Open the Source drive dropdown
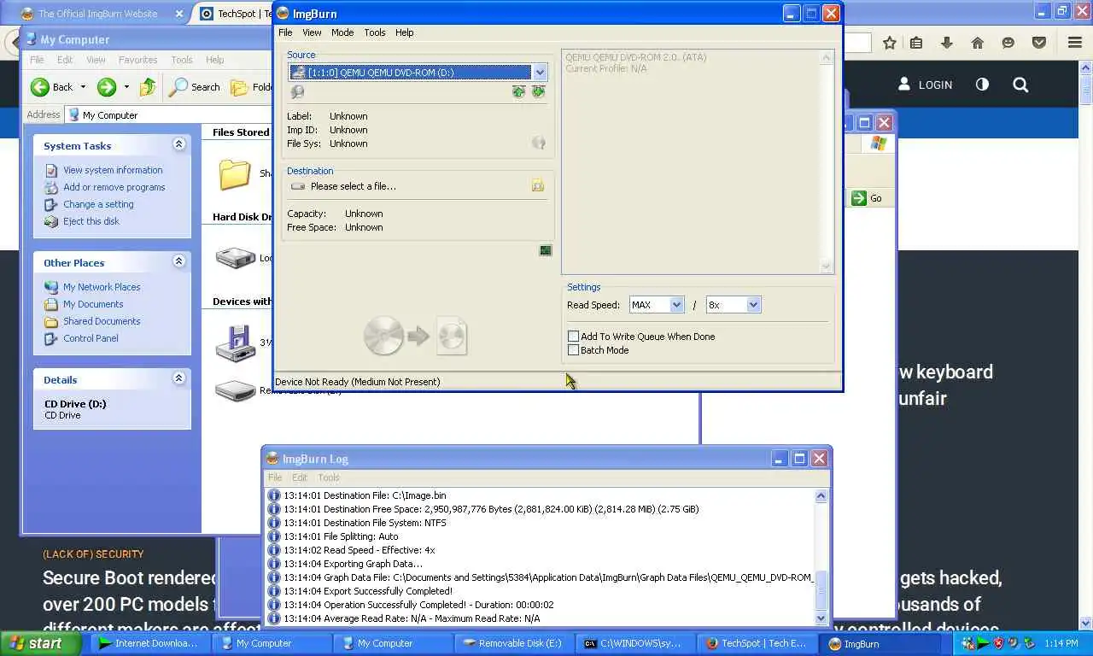Screen dimensions: 1093x656 (x=540, y=73)
